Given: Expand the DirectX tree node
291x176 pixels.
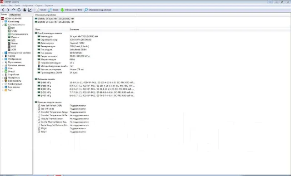Looking at the screenshot, I should click(3, 71).
